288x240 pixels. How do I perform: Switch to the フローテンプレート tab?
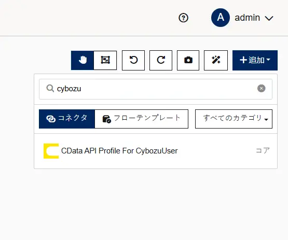tap(142, 119)
